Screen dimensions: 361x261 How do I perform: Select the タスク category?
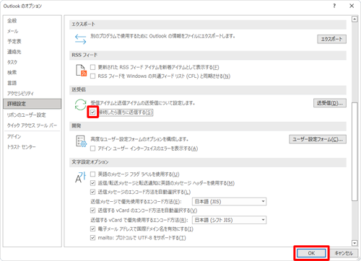tap(32, 62)
